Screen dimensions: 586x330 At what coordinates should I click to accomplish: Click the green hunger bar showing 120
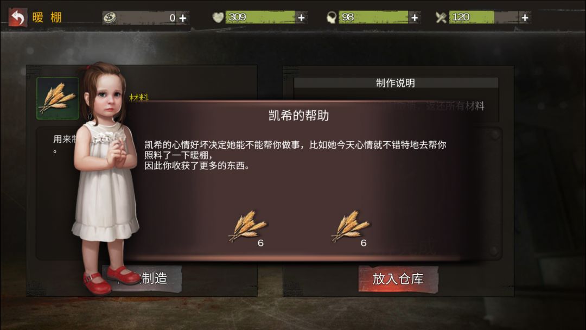tap(472, 17)
